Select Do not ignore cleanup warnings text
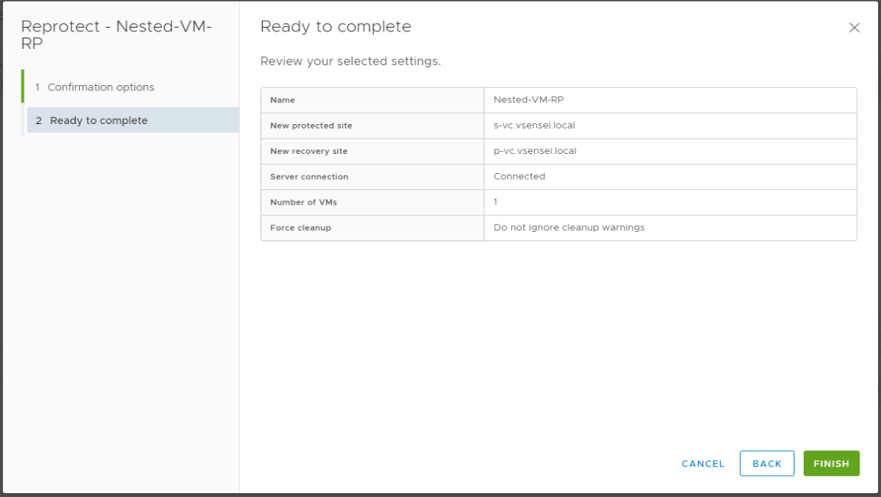Image resolution: width=881 pixels, height=497 pixels. pos(568,227)
